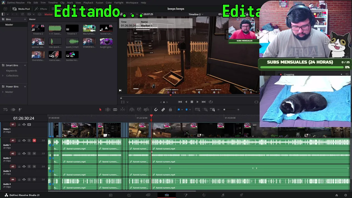Activate the Trim Edit Mode tool
Image resolution: width=352 pixels, height=198 pixels.
[x=108, y=110]
